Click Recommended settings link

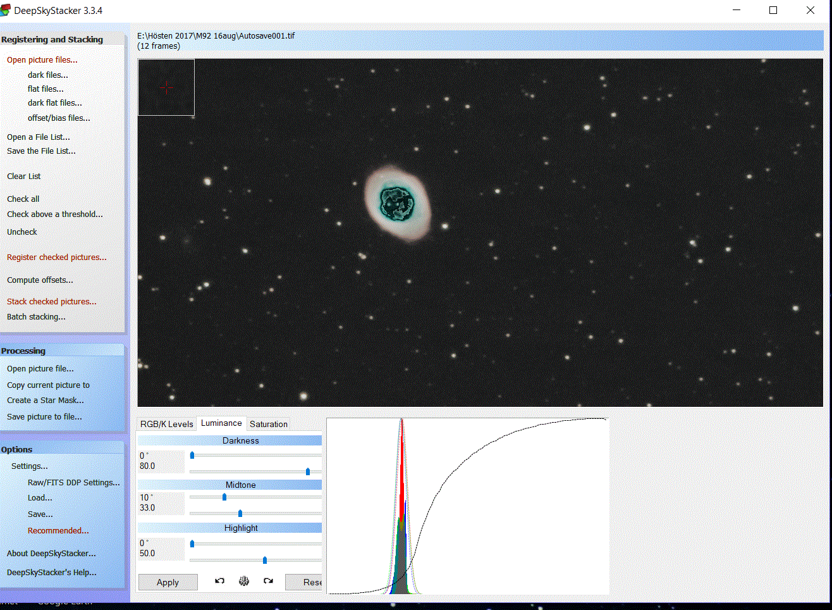(x=58, y=531)
